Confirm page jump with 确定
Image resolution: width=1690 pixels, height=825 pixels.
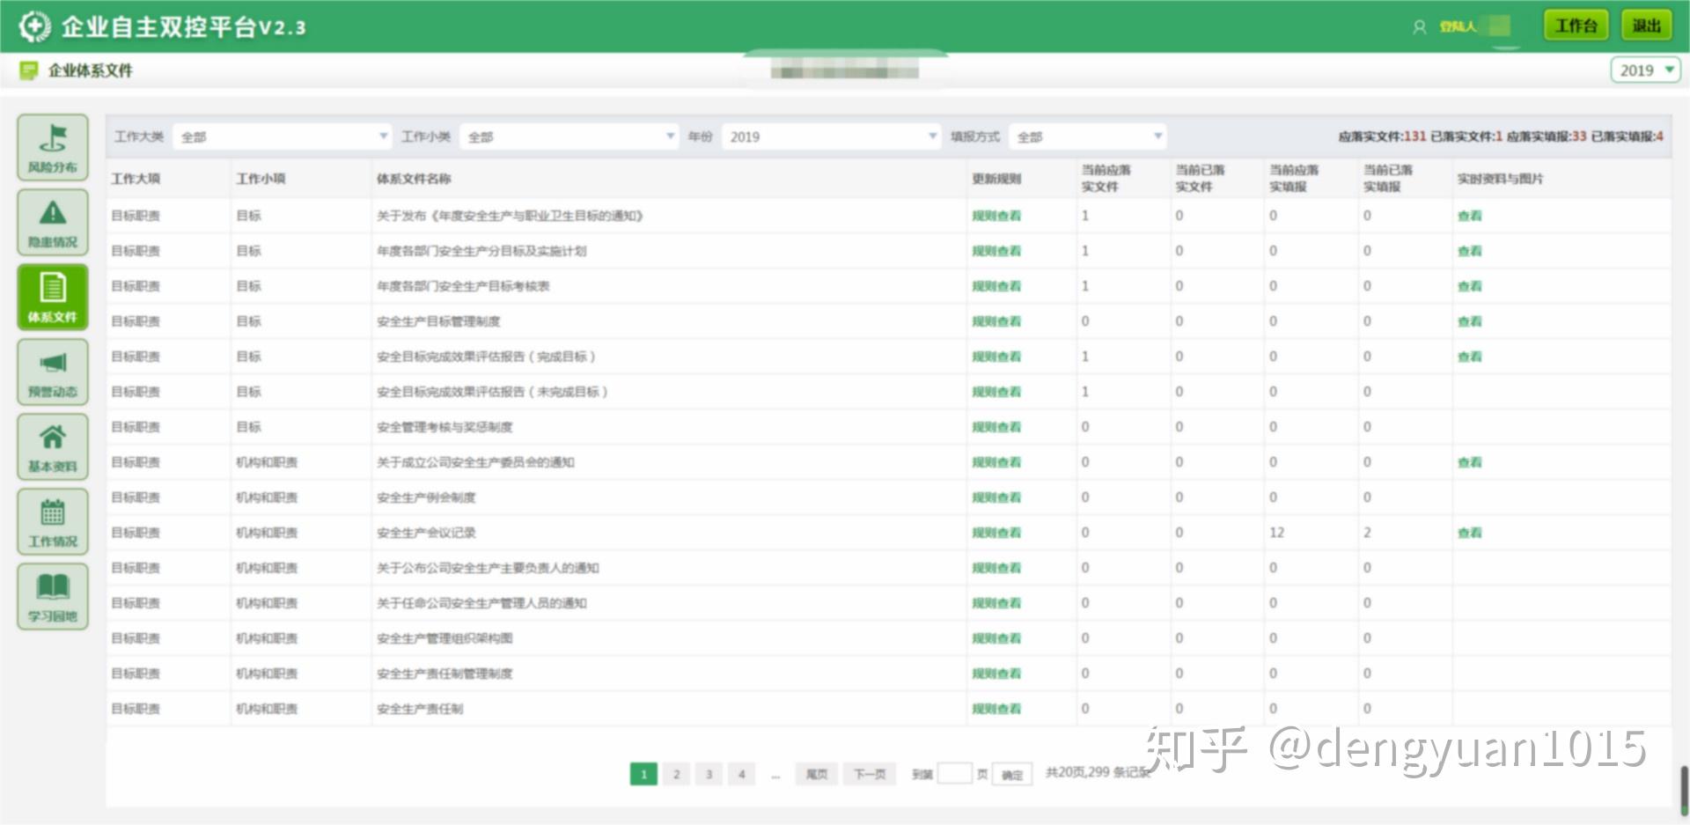(x=1012, y=775)
